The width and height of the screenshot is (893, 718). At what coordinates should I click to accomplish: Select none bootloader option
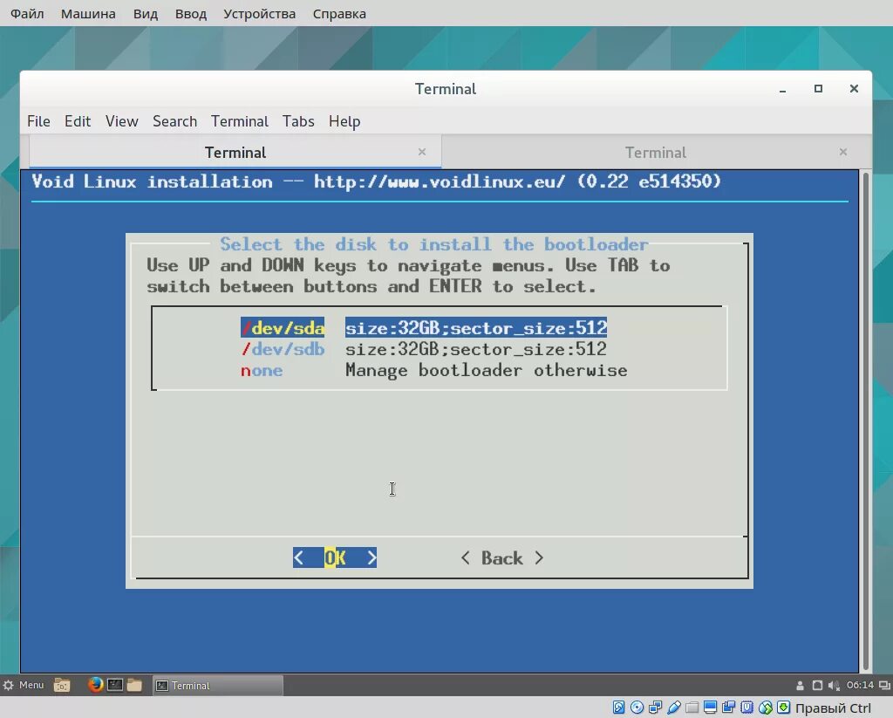433,371
